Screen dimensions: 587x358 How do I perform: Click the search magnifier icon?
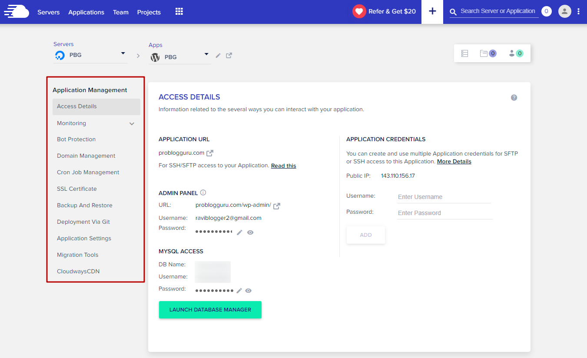point(453,12)
